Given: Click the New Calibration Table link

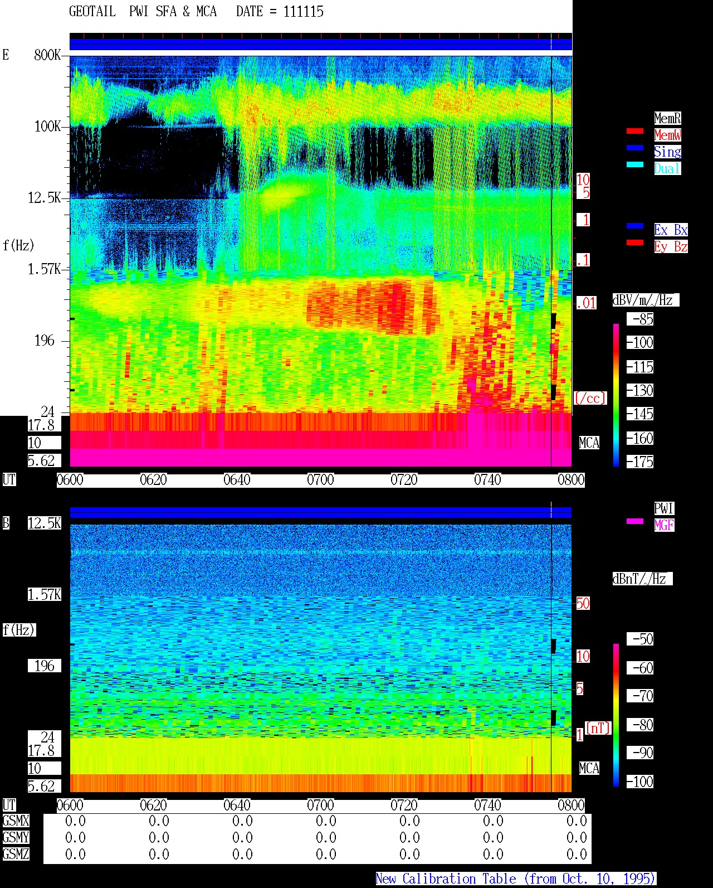Looking at the screenshot, I should coord(516,879).
